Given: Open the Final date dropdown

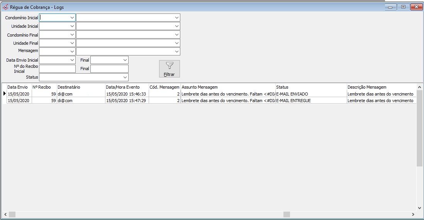Looking at the screenshot, I should tap(125, 60).
